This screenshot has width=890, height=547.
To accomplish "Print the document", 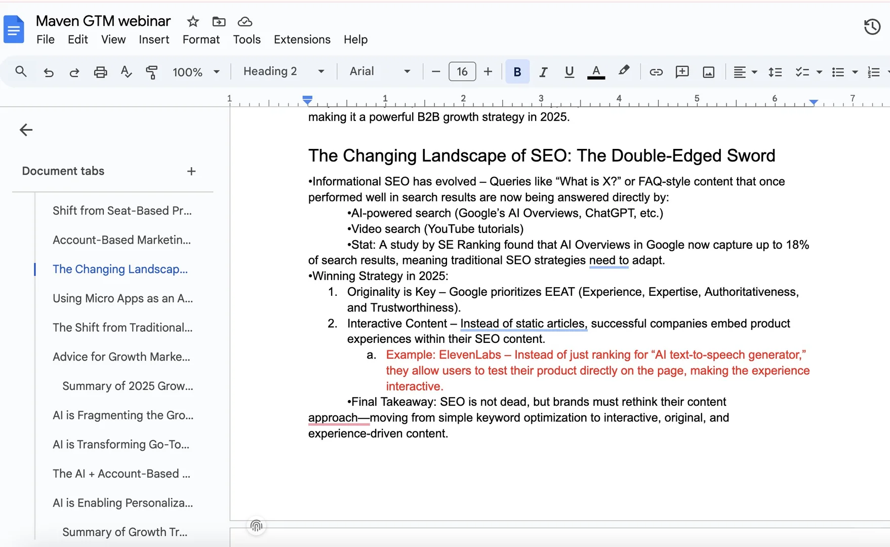I will click(100, 72).
